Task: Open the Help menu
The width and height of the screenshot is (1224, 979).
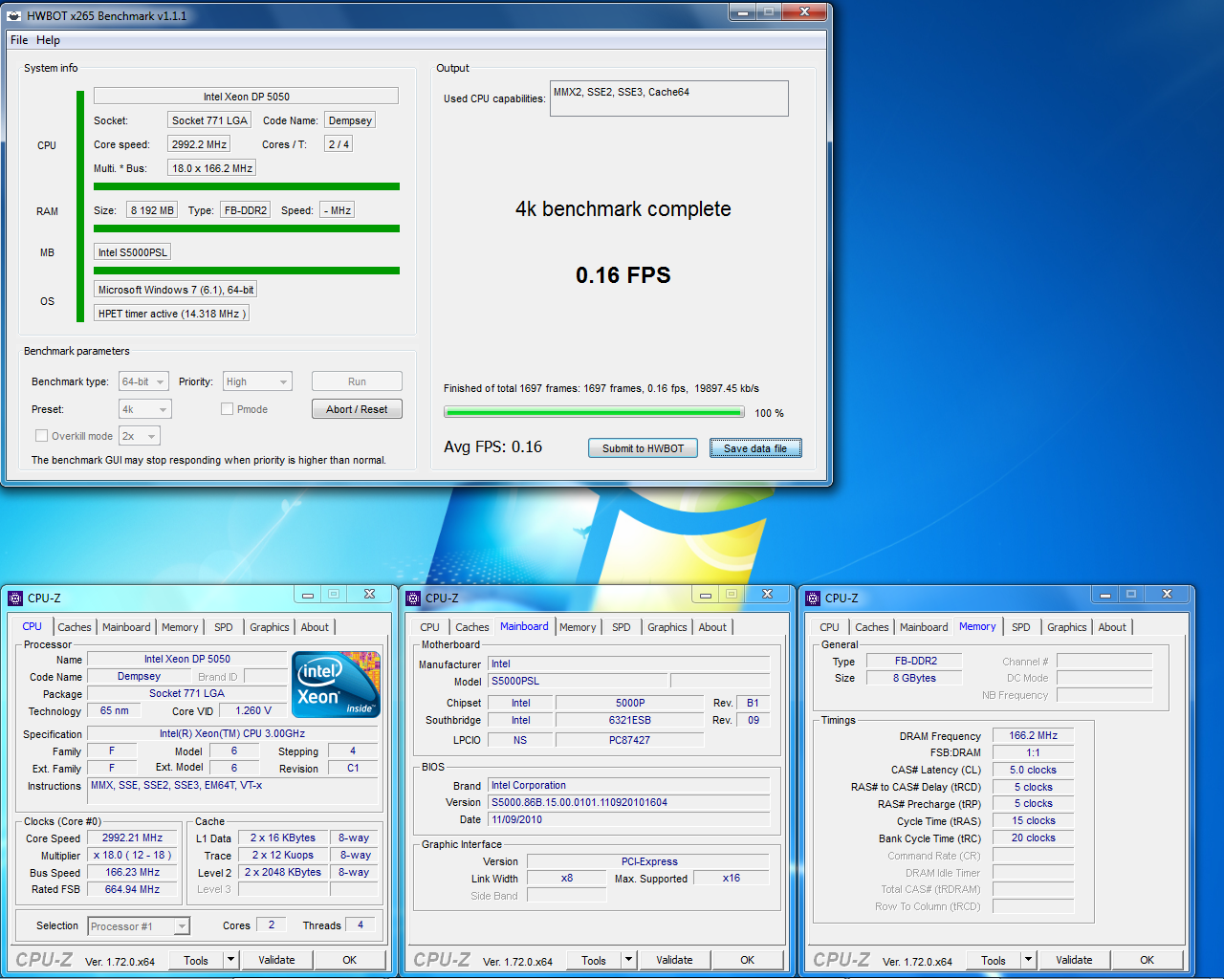Action: (48, 40)
